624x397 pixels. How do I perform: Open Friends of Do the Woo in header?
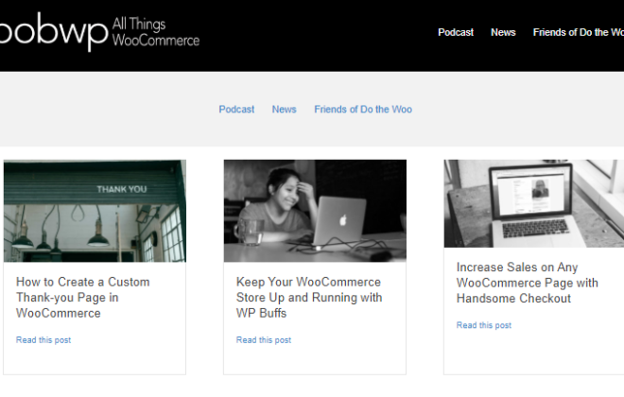[579, 32]
